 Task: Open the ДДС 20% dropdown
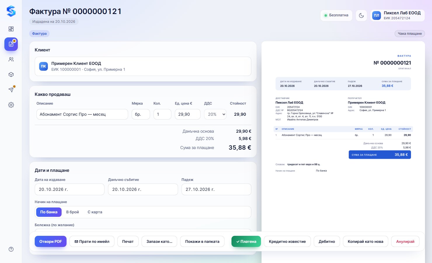pyautogui.click(x=215, y=114)
